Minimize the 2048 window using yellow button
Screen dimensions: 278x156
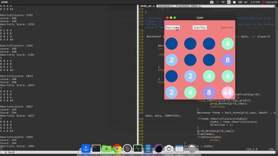click(171, 18)
